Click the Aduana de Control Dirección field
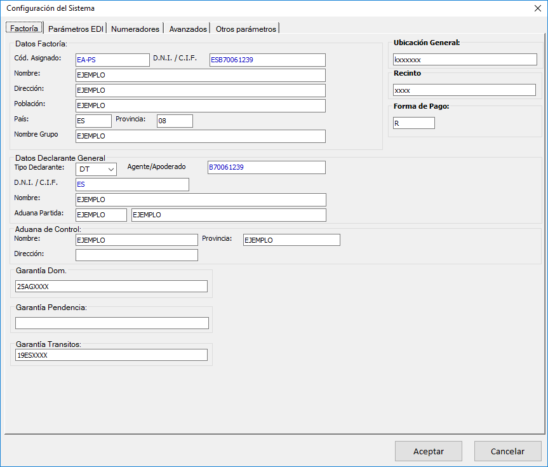The height and width of the screenshot is (467, 548). click(137, 255)
